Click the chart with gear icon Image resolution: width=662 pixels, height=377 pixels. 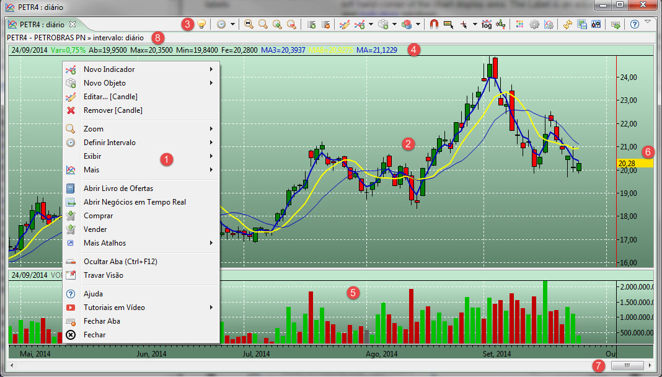coord(549,24)
